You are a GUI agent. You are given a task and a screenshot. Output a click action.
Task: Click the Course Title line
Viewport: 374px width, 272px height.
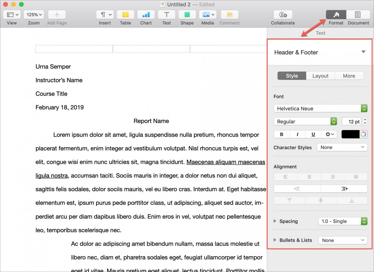tap(51, 94)
